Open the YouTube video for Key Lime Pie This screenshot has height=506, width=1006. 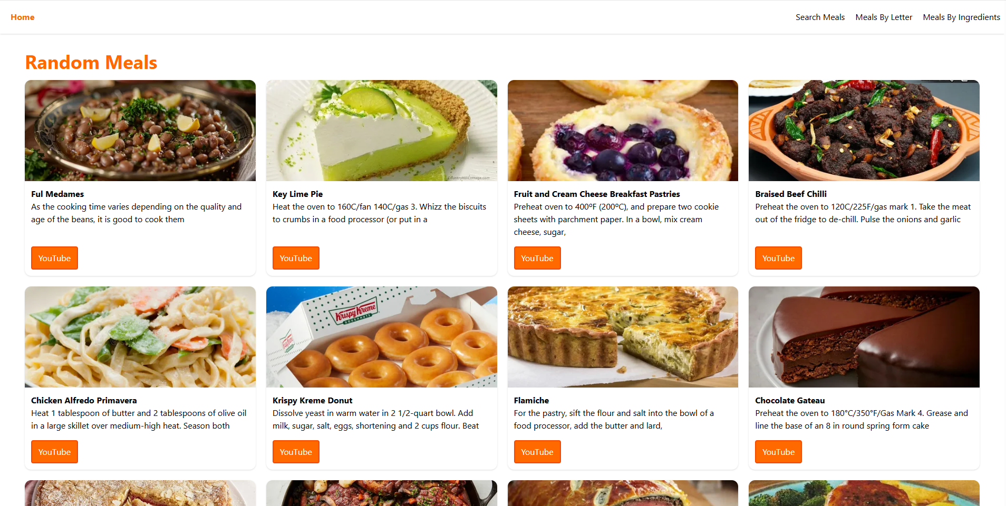click(x=296, y=258)
